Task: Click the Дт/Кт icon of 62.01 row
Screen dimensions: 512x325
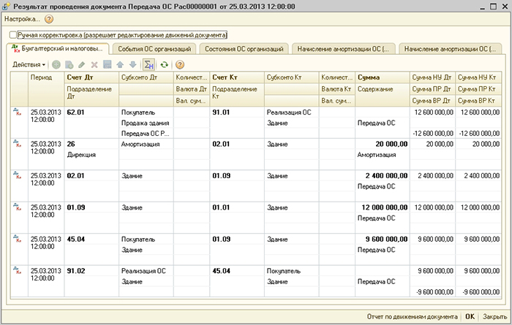Action: (18, 112)
